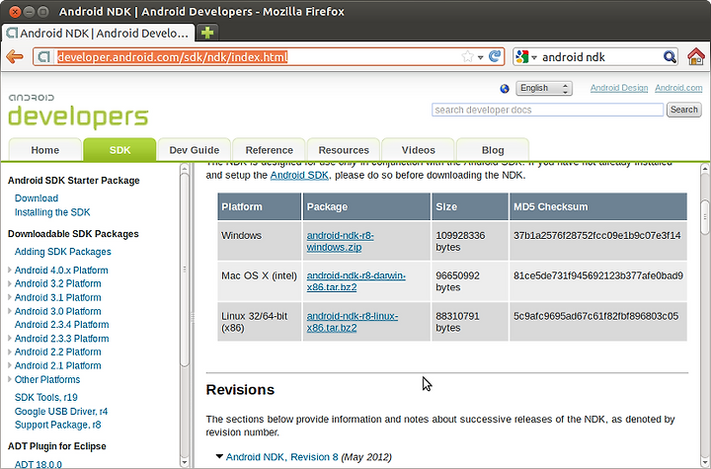Expand the Android 3.2 Platform tree arrow

pyautogui.click(x=10, y=283)
